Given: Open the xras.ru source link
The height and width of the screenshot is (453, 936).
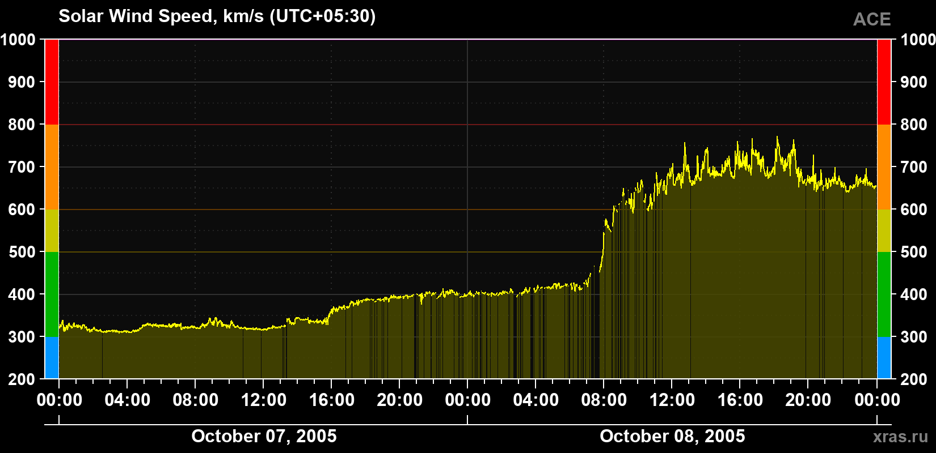Looking at the screenshot, I should (x=900, y=436).
